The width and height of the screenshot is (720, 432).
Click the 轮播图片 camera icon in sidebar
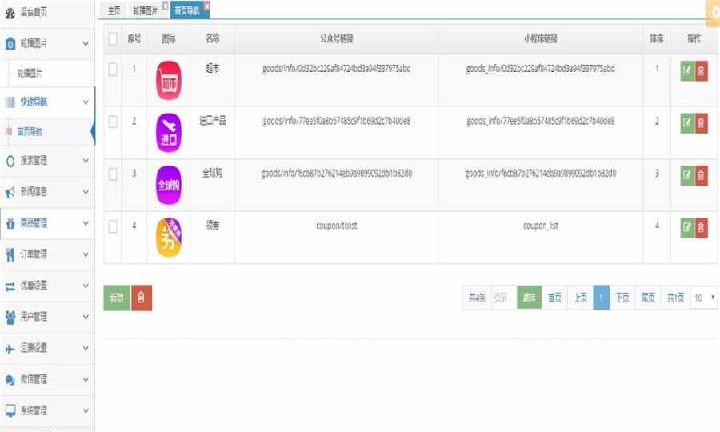10,44
